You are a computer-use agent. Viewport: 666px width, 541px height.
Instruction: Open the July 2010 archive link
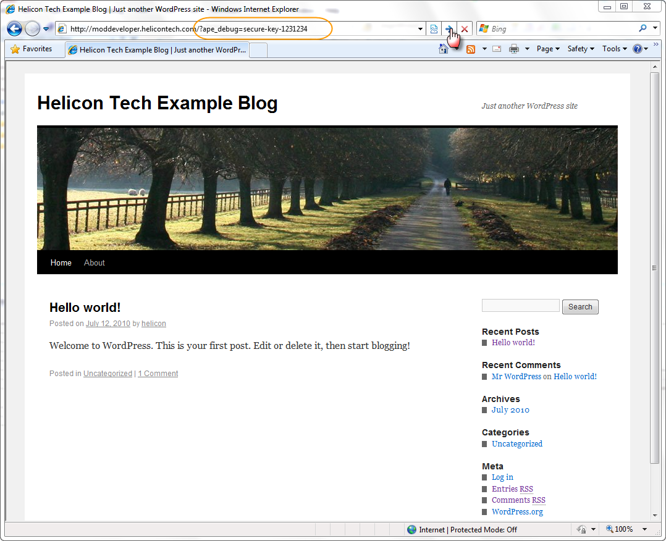510,410
